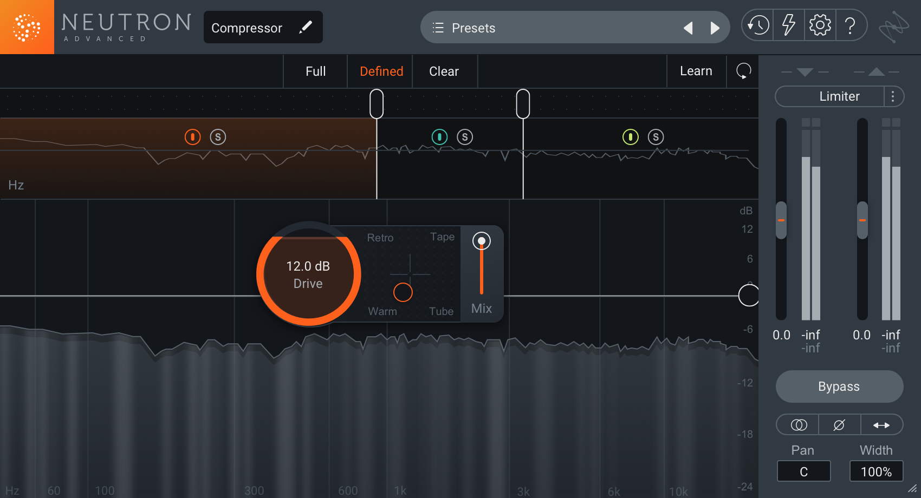Click the phase invert icon
This screenshot has height=498, width=921.
[839, 425]
